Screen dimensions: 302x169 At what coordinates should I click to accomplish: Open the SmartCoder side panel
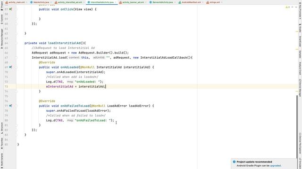pyautogui.click(x=300, y=41)
